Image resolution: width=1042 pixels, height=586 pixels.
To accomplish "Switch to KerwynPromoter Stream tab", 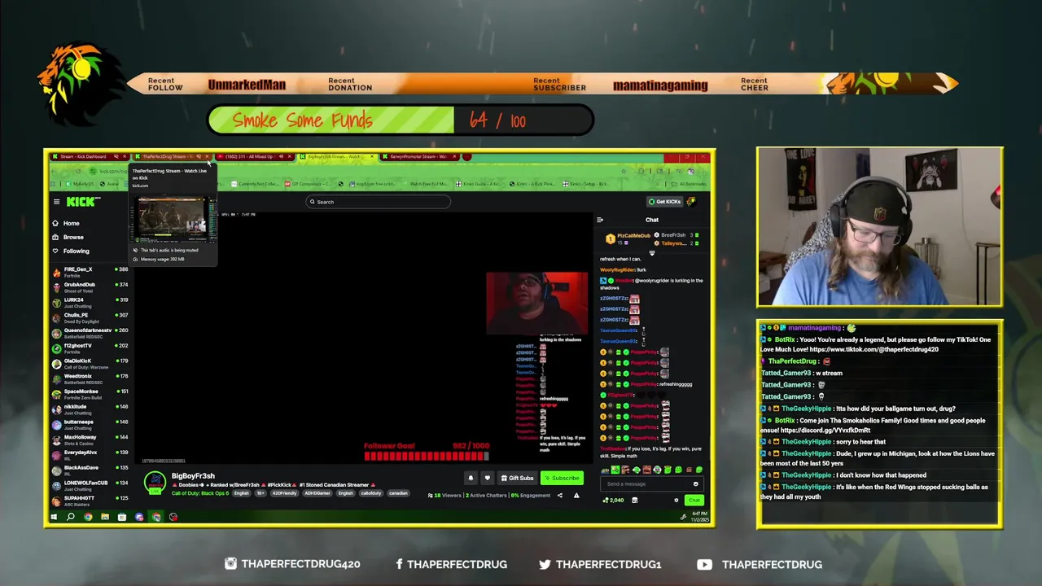I will pos(418,156).
